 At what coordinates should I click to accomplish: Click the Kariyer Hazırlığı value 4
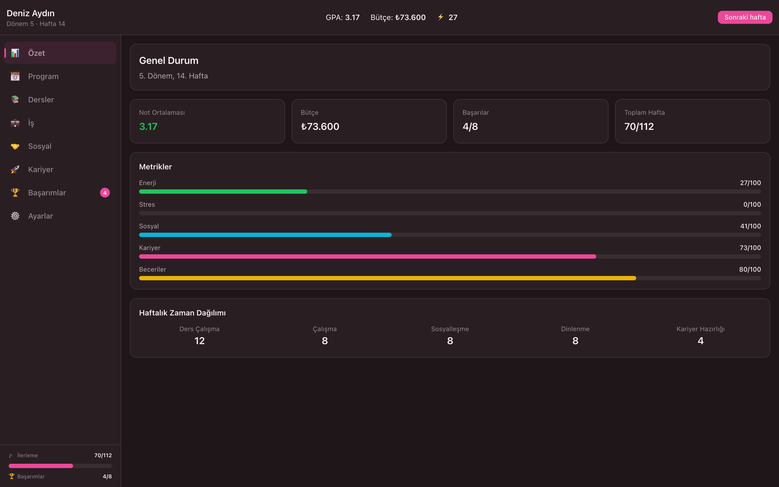(x=701, y=341)
